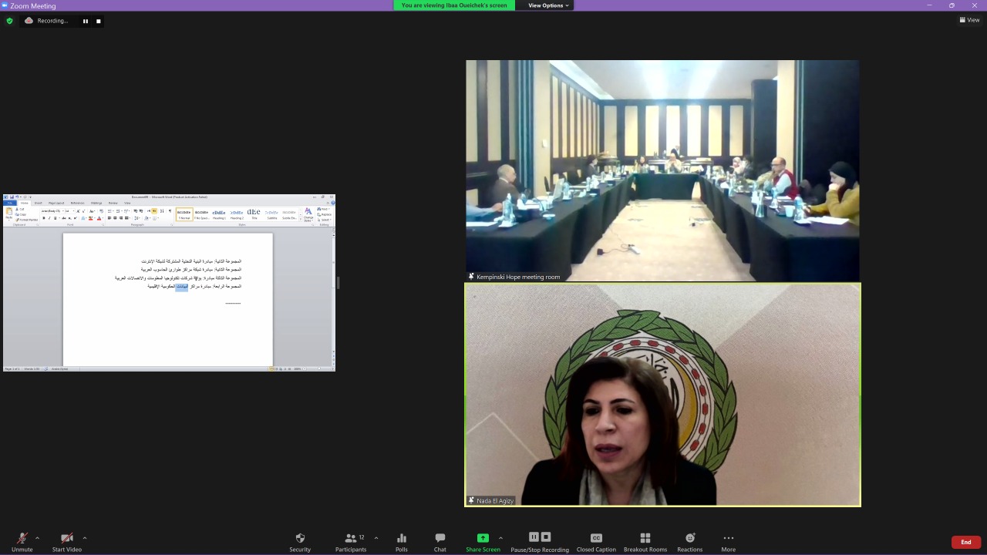
Task: Toggle Underline formatting in Word
Action: coord(56,218)
